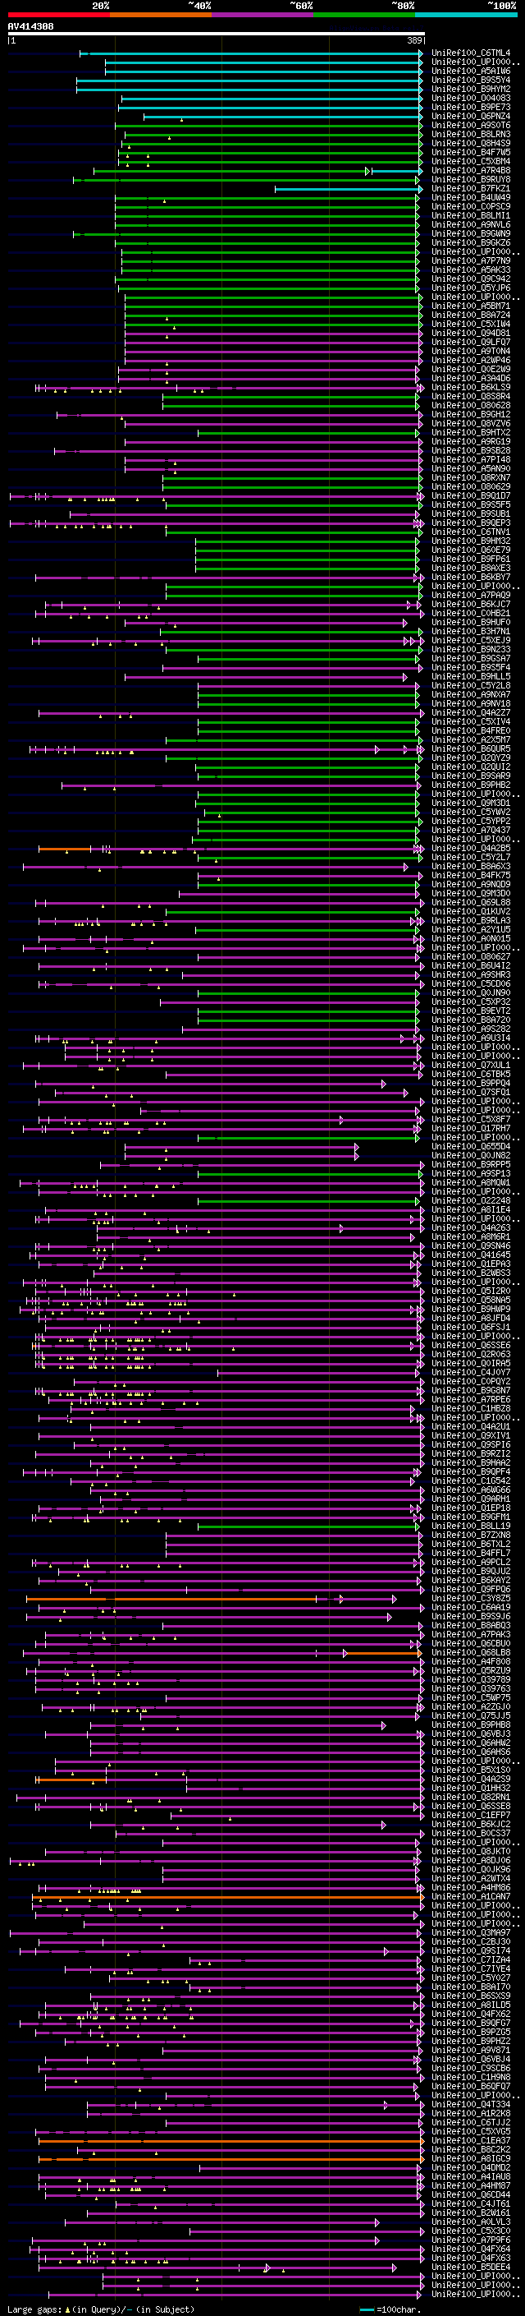
Task: Select hit UniRef100_Q4T334
Action: tap(470, 2104)
